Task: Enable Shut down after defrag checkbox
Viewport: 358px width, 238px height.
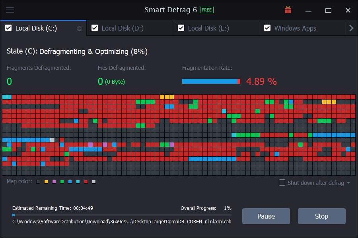Action: 282,182
